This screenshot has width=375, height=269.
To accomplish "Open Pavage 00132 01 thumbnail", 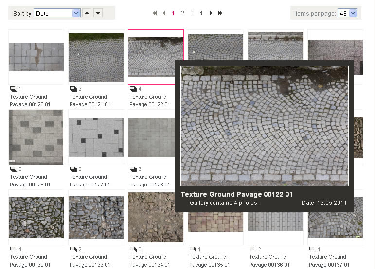I will point(36,218).
